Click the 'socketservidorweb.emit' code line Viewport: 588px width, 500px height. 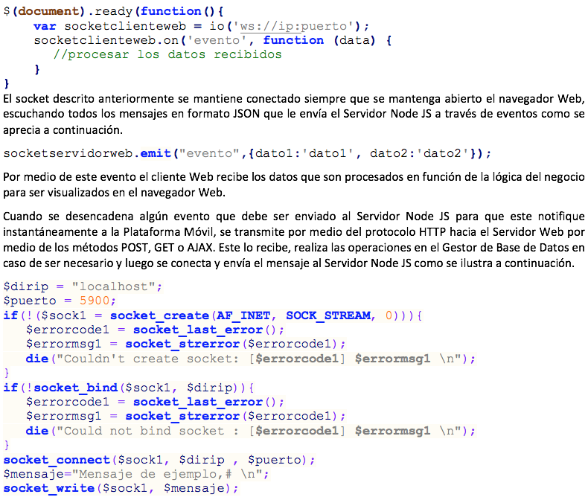coord(247,154)
